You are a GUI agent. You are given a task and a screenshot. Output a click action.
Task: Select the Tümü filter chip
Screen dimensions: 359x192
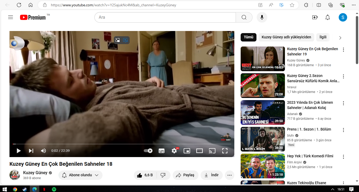click(x=249, y=37)
